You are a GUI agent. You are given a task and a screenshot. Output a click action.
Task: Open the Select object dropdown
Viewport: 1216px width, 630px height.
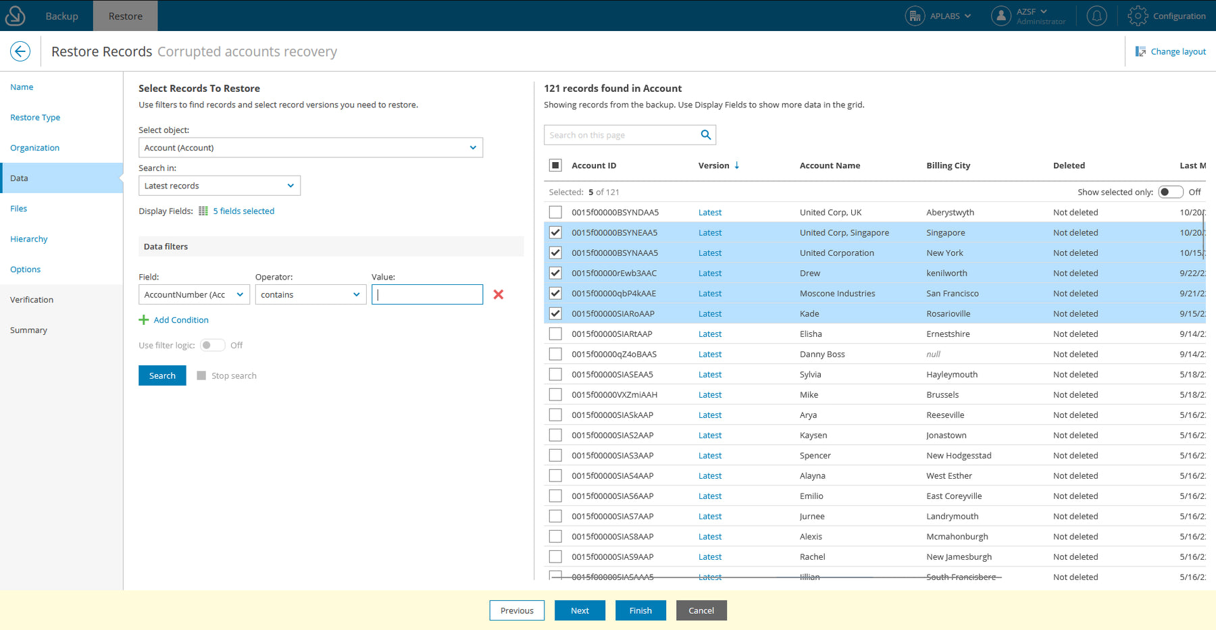click(310, 148)
